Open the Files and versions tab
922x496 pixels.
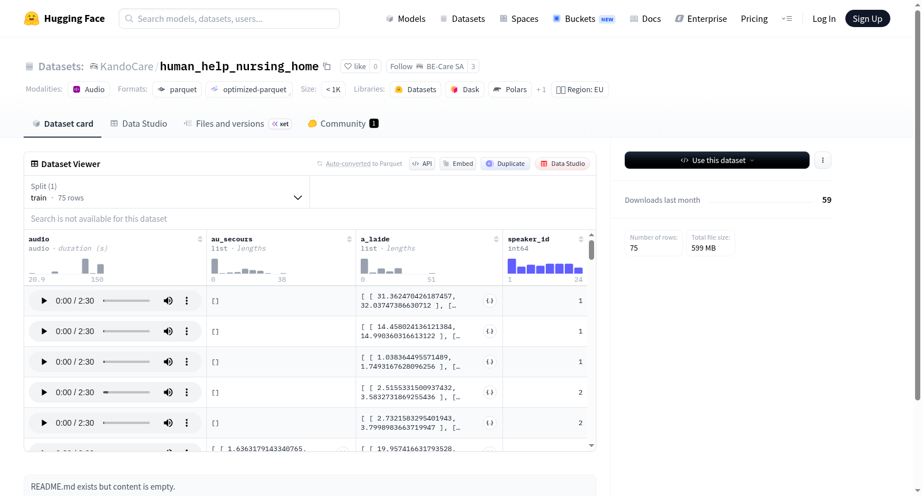pos(237,123)
